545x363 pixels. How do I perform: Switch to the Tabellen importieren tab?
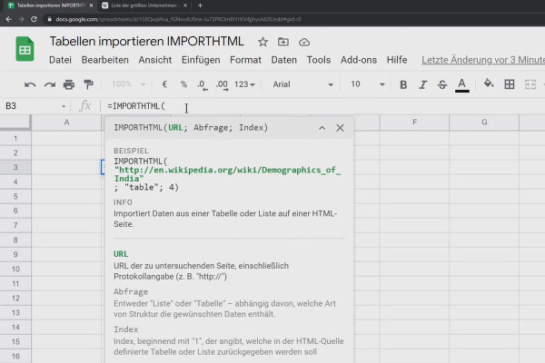coord(50,5)
